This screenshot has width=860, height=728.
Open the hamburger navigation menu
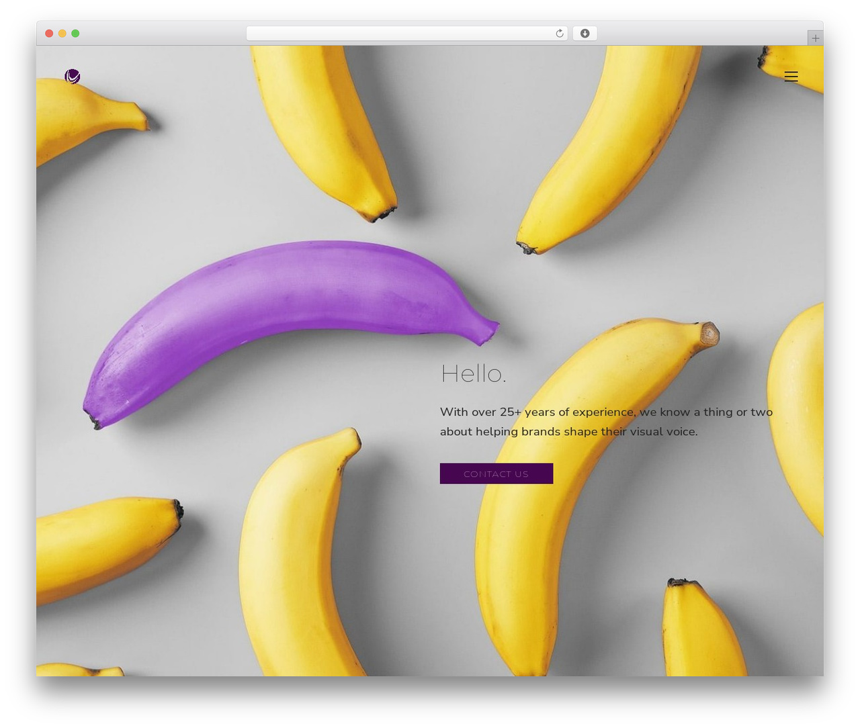[791, 77]
